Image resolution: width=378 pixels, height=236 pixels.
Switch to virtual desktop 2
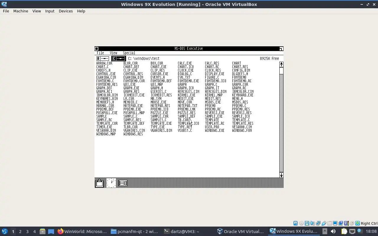point(20,232)
